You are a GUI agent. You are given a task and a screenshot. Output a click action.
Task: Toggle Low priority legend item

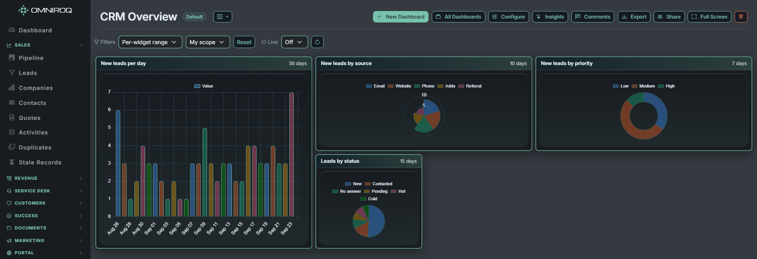point(621,86)
